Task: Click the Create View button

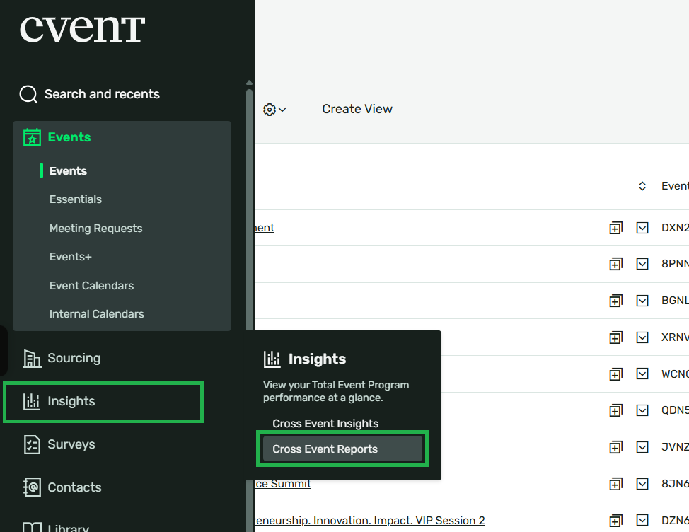Action: click(357, 109)
